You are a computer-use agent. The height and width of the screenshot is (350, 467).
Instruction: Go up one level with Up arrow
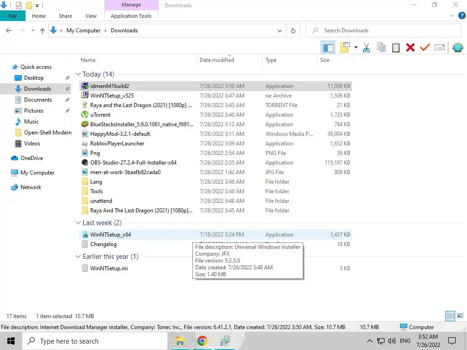pyautogui.click(x=42, y=31)
